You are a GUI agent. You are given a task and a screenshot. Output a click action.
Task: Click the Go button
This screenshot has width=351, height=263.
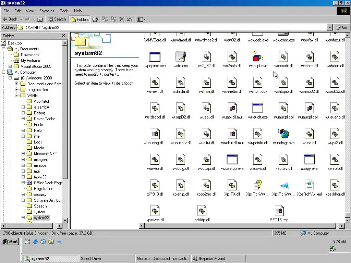pyautogui.click(x=342, y=27)
